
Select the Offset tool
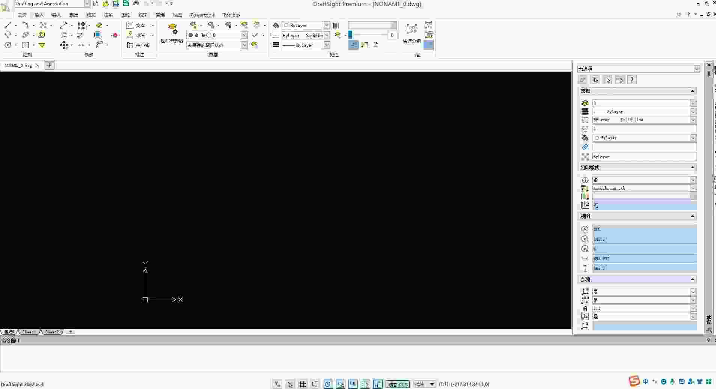point(80,35)
